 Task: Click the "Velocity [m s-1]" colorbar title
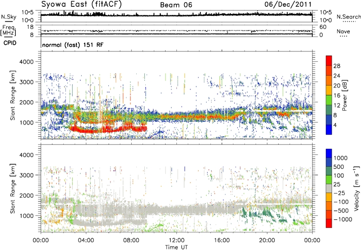pos(356,188)
